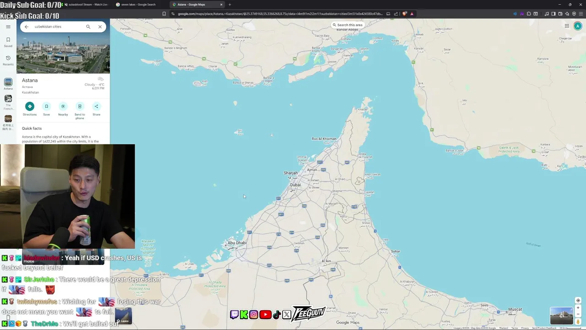
Task: Click the Ras Al Khaimah label
Action: click(324, 139)
